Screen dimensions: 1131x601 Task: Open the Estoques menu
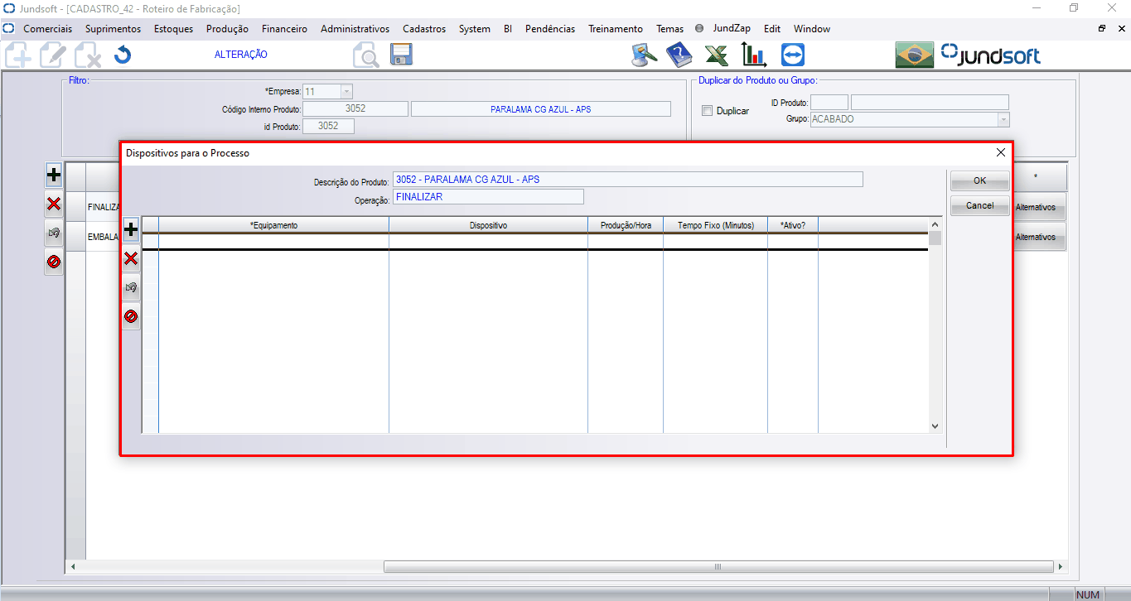174,28
